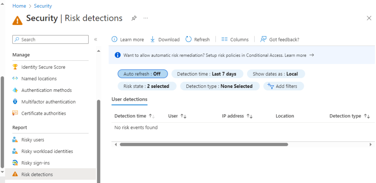Select the User detections tab

(129, 100)
